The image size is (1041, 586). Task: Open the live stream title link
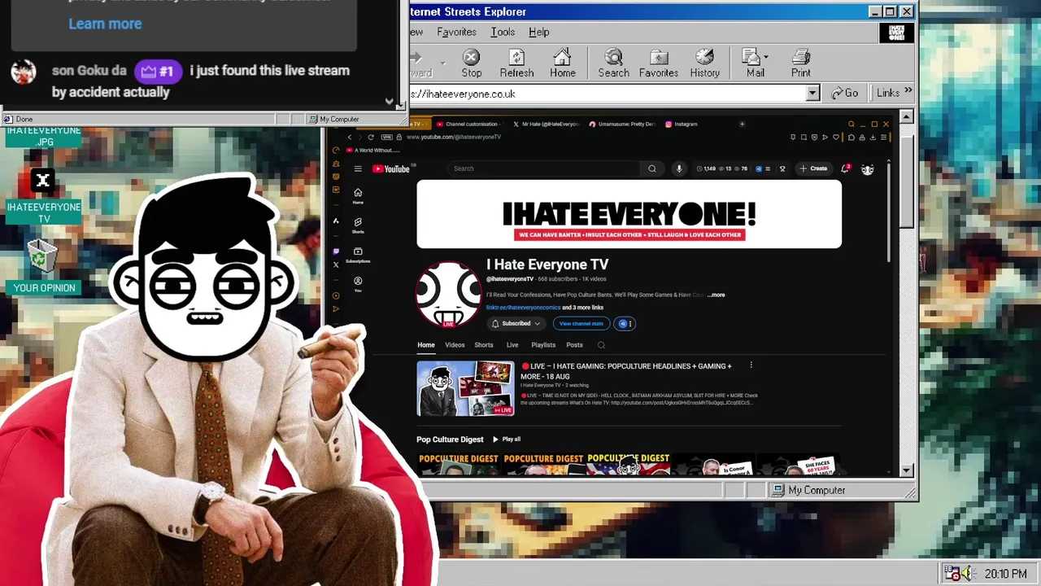click(625, 371)
